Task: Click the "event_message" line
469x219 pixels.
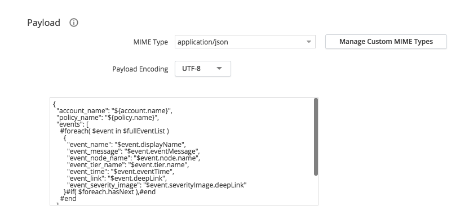Action: click(x=134, y=151)
